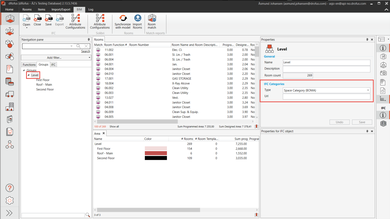Image resolution: width=390 pixels, height=219 pixels.
Task: Collapse the Level tree node
Action: 29,75
